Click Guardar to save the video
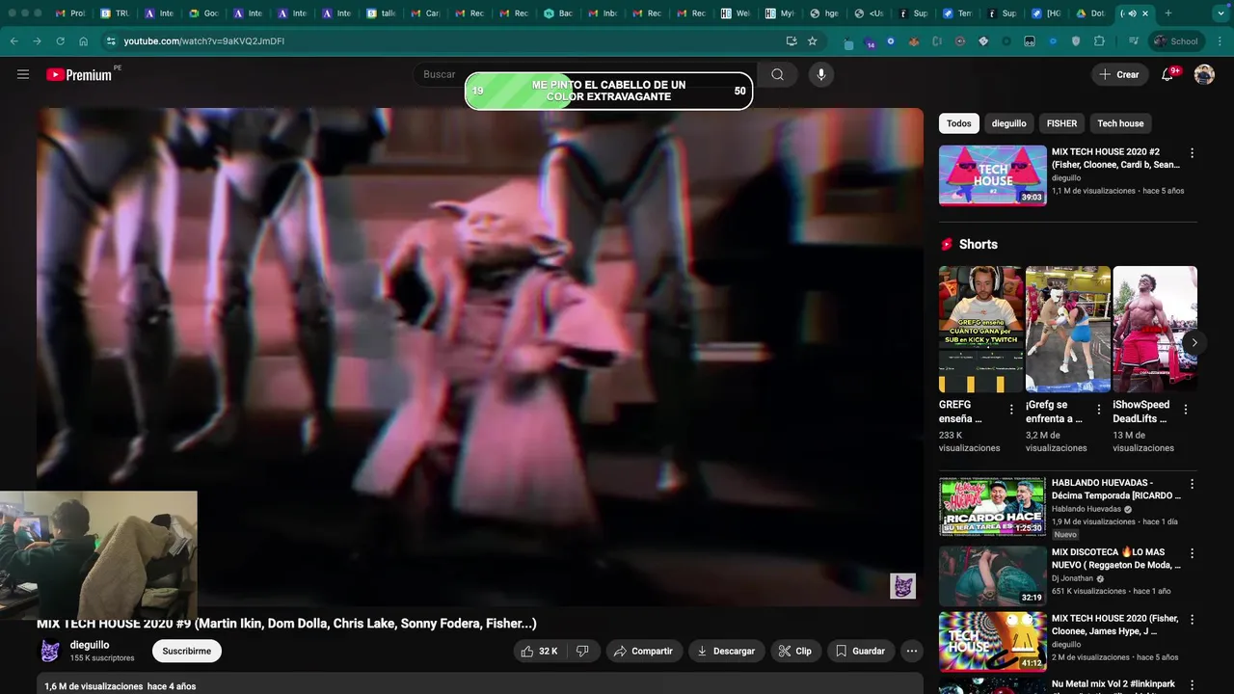 (860, 651)
